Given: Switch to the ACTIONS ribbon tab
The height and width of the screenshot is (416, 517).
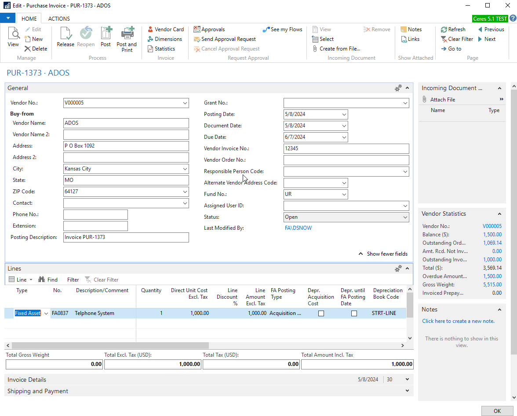Looking at the screenshot, I should tap(59, 18).
